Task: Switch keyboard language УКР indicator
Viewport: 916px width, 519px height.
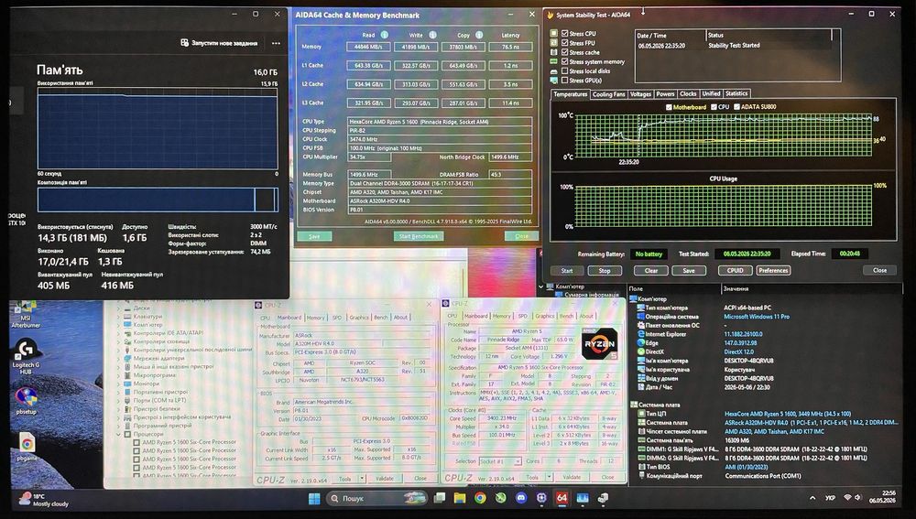Action: pos(830,498)
